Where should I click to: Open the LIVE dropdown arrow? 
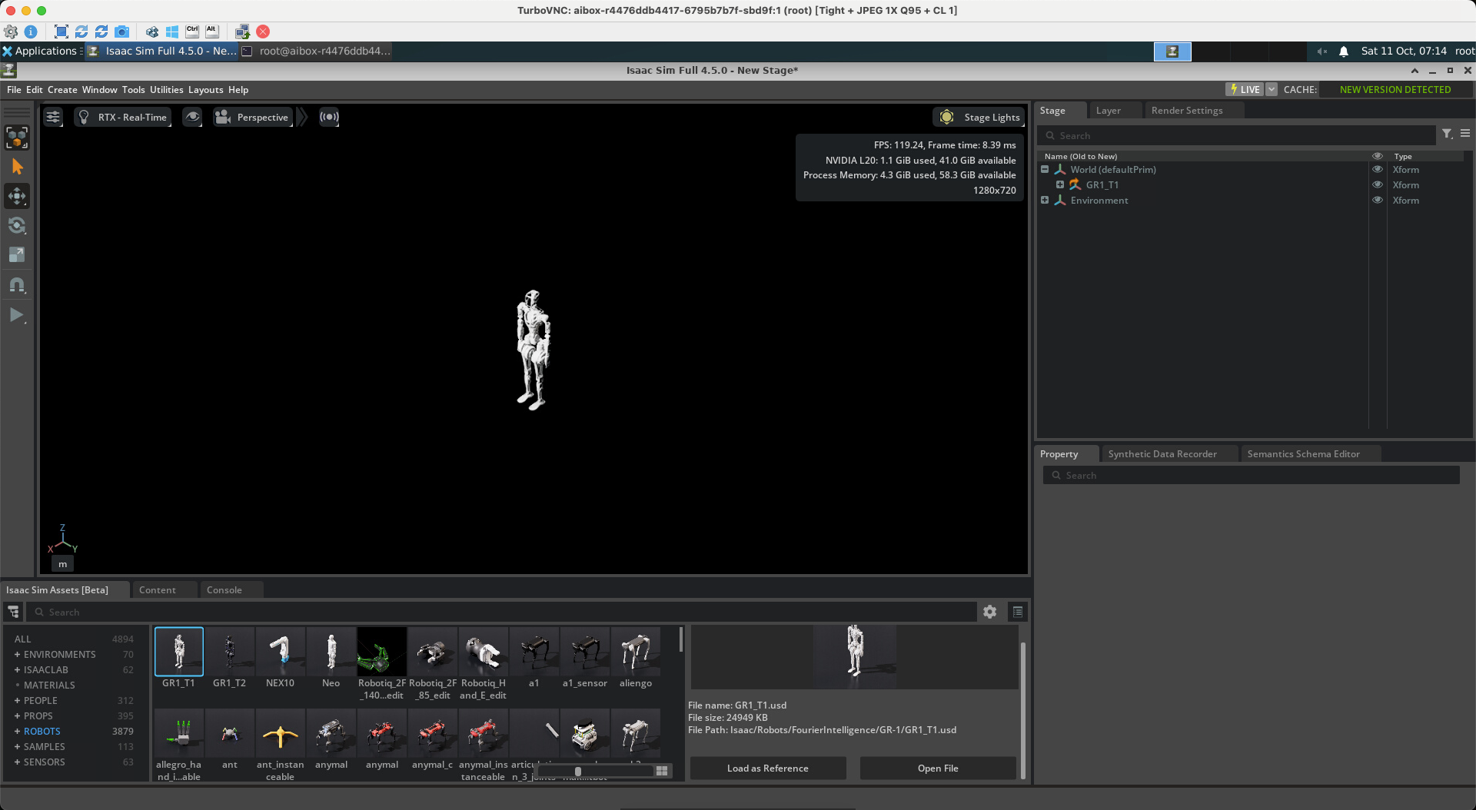[x=1272, y=90]
